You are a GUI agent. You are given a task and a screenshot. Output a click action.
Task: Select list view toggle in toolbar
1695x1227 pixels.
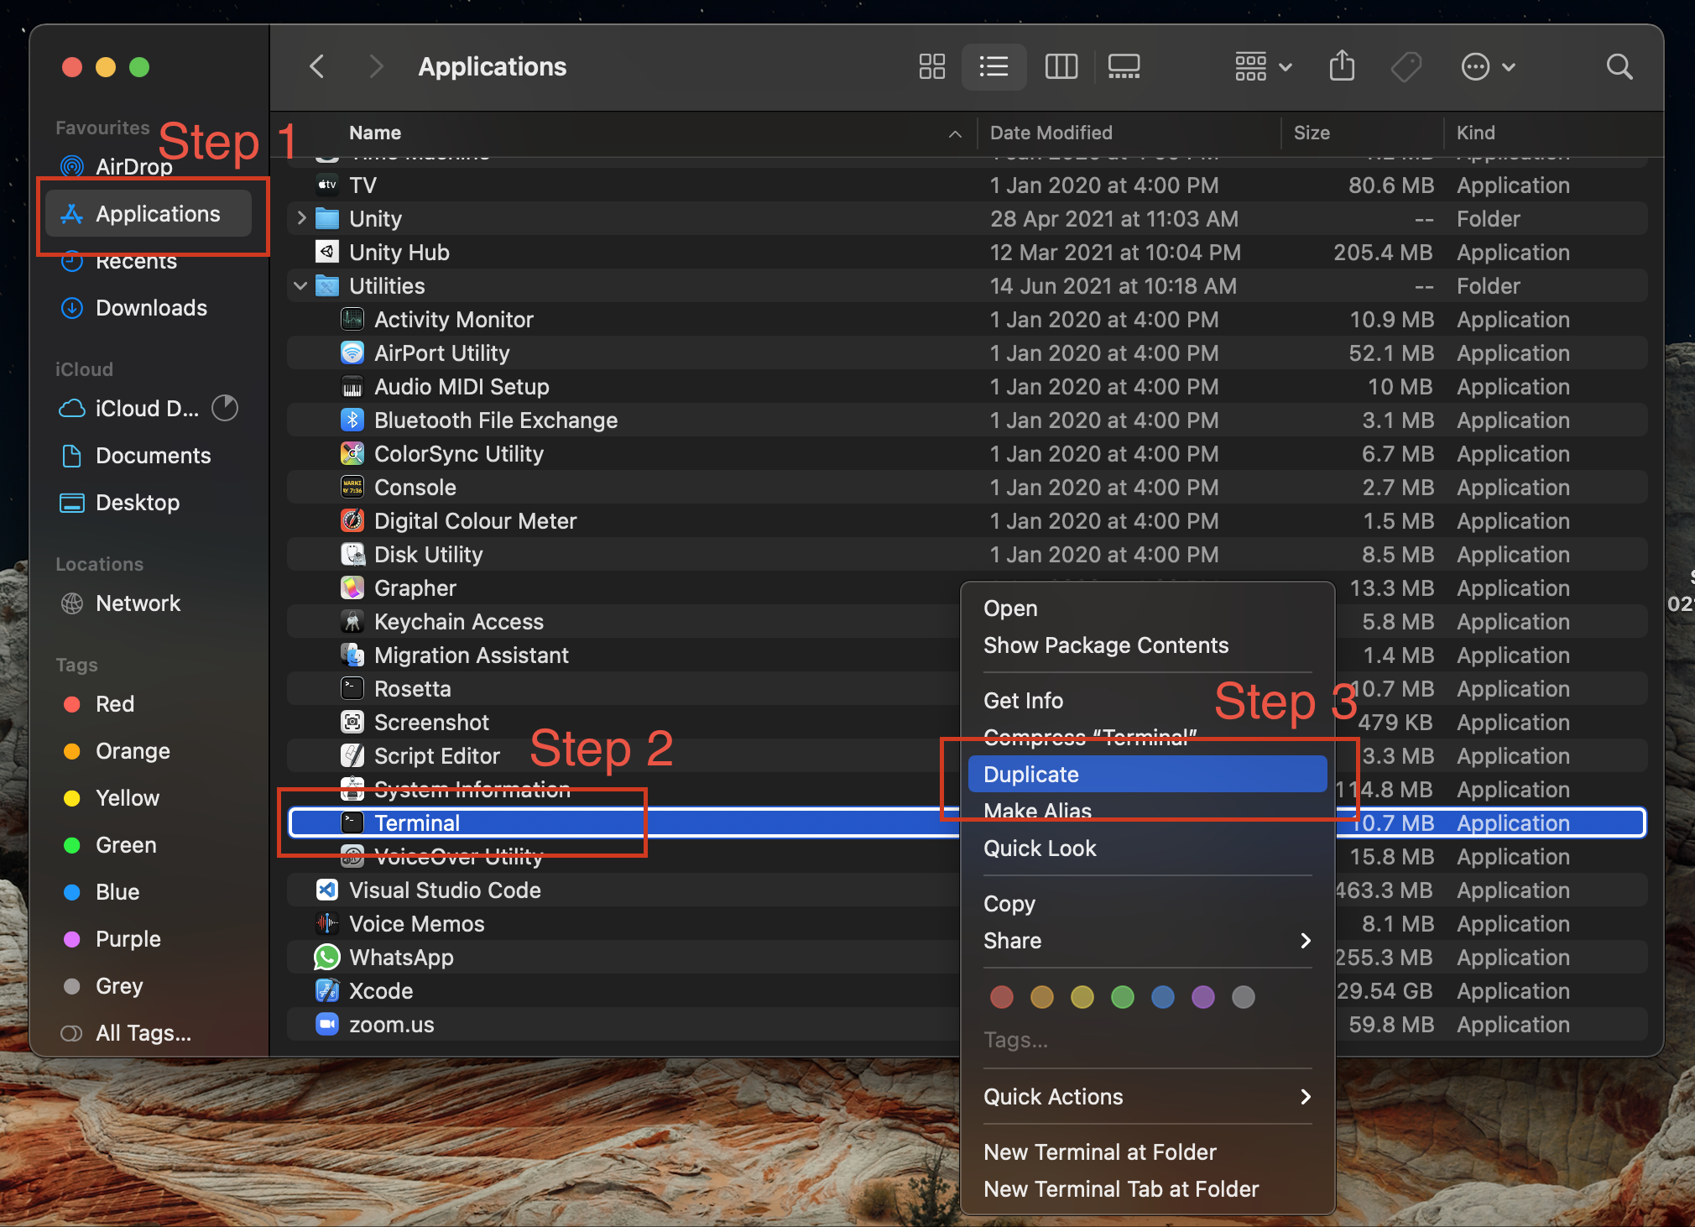click(994, 66)
